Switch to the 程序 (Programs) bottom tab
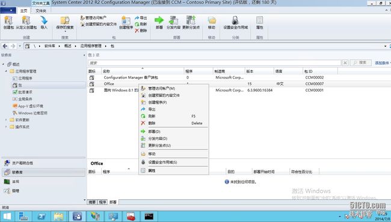Image resolution: width=391 pixels, height=222 pixels. click(102, 202)
